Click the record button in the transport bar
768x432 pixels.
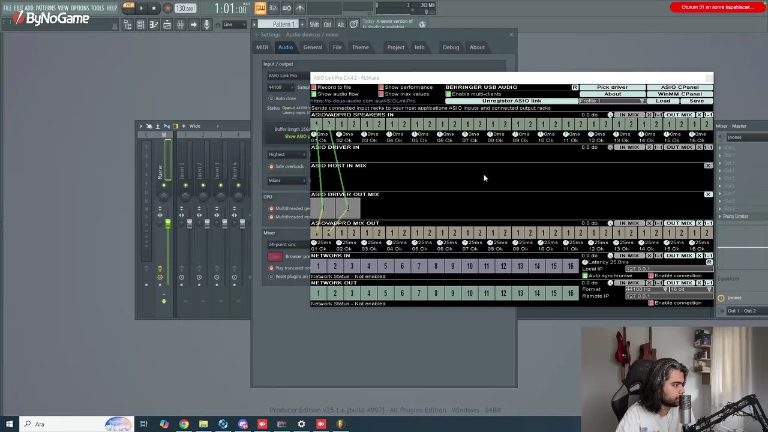[167, 8]
